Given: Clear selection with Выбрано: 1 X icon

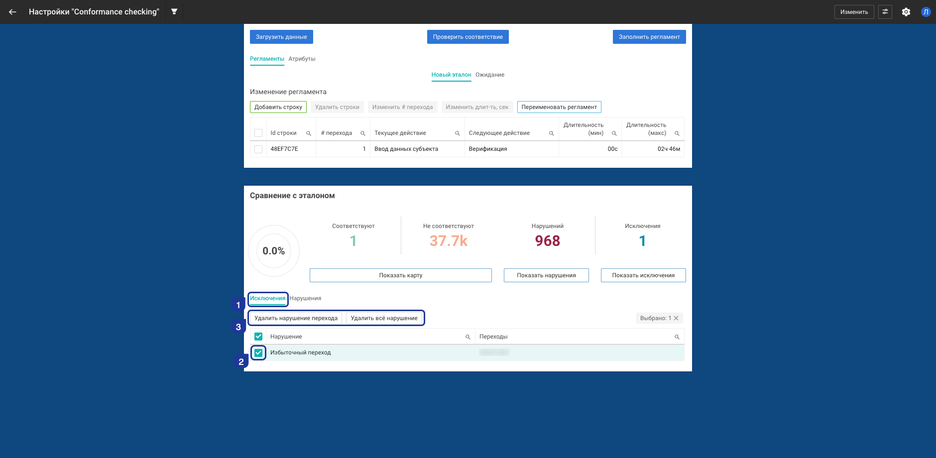Looking at the screenshot, I should pos(676,318).
